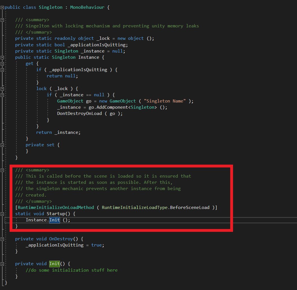Screen dimensions: 297x290
Task: Collapse the Instance property block
Action: pyautogui.click(x=2, y=58)
